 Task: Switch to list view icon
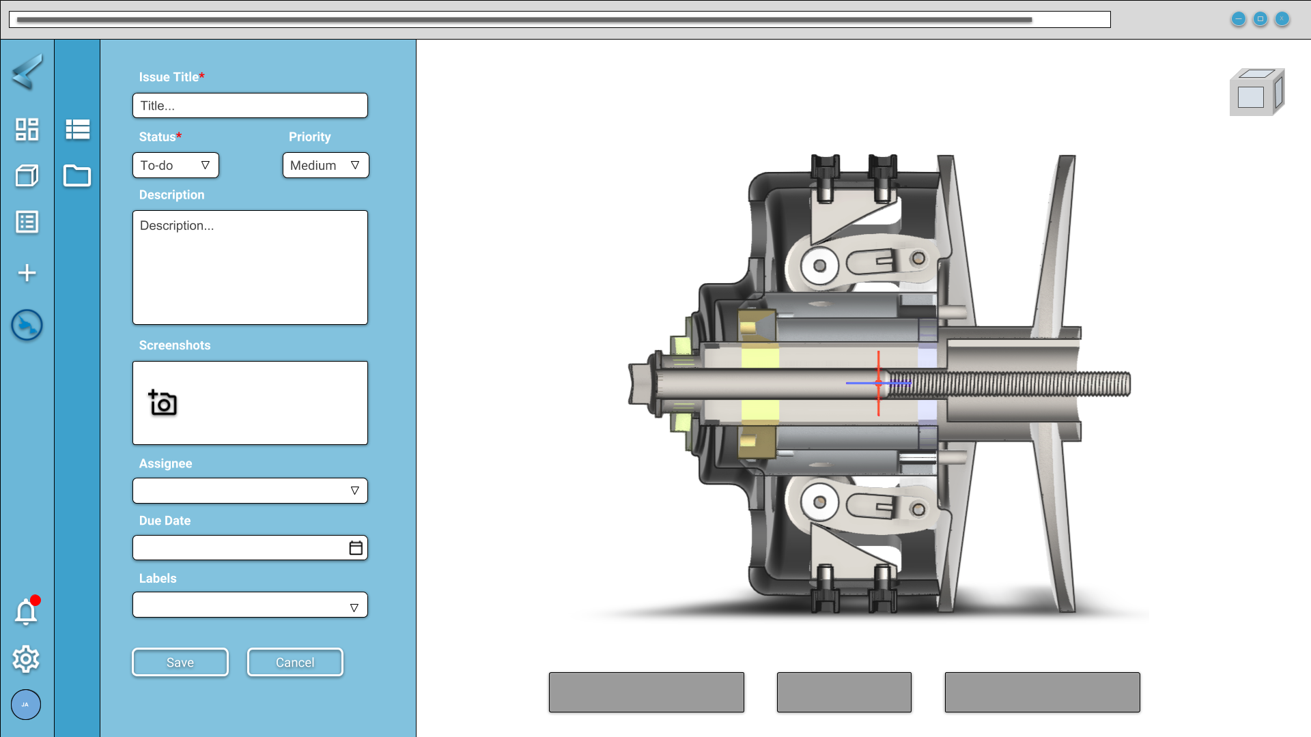coord(77,130)
